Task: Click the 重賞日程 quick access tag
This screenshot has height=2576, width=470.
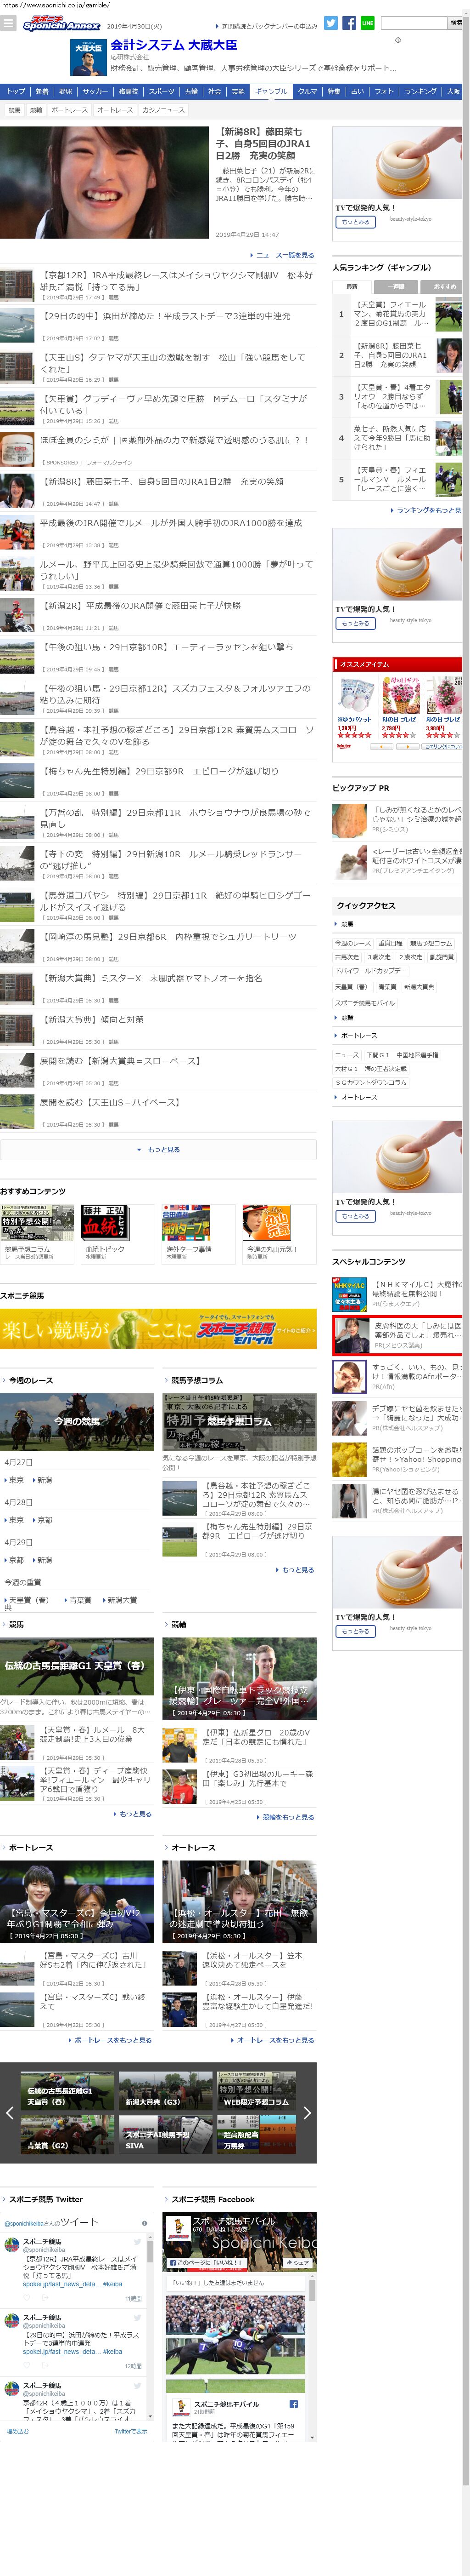Action: click(390, 943)
